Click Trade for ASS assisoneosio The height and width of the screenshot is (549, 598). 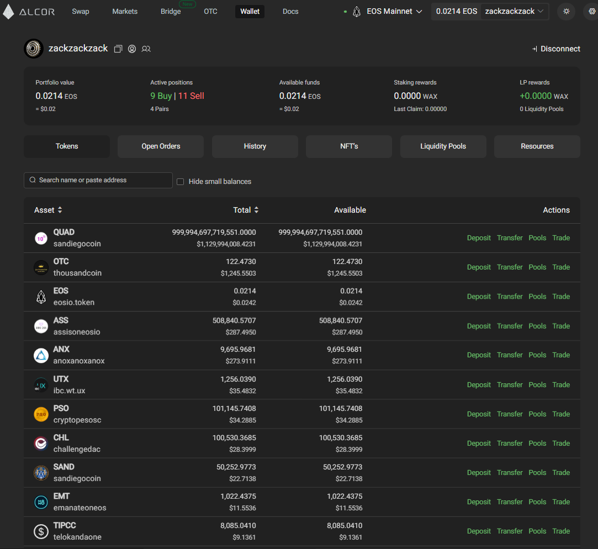561,326
